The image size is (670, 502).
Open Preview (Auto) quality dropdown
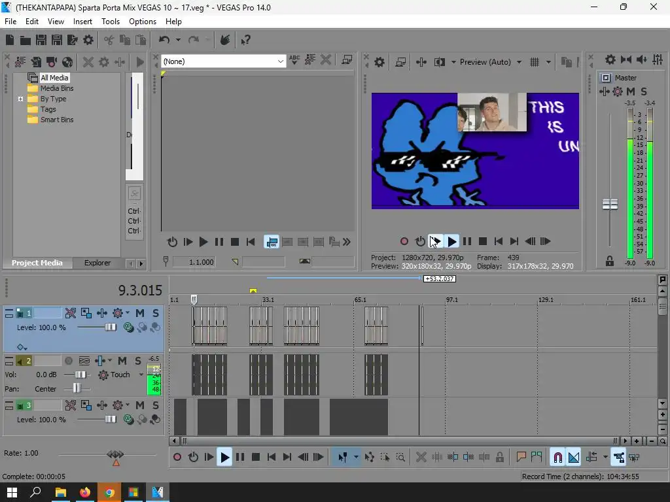[519, 62]
